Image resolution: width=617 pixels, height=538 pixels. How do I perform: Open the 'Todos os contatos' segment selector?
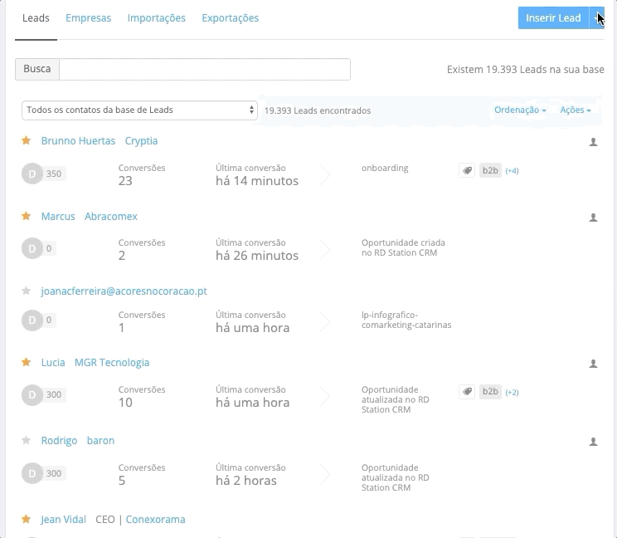tap(139, 110)
